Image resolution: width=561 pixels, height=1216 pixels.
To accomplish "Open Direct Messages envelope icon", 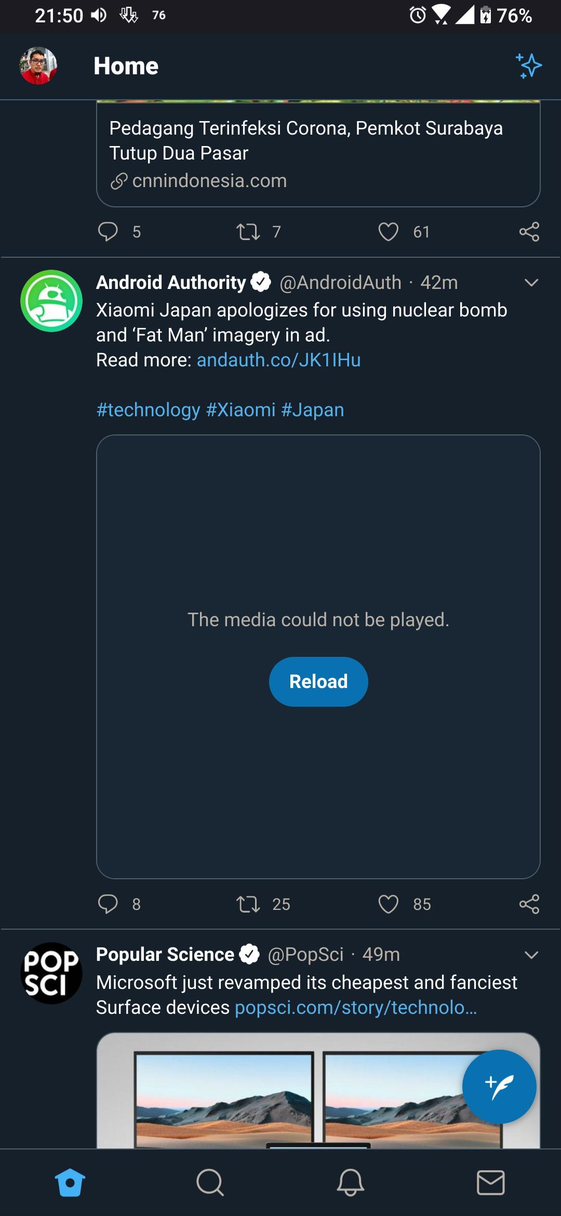I will pos(491,1181).
